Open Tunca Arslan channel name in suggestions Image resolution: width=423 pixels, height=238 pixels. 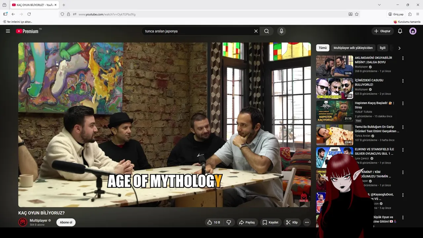(363, 136)
